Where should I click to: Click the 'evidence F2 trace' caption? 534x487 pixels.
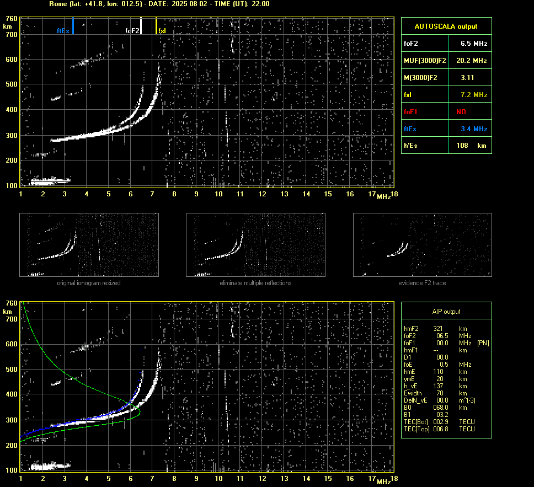(x=423, y=283)
